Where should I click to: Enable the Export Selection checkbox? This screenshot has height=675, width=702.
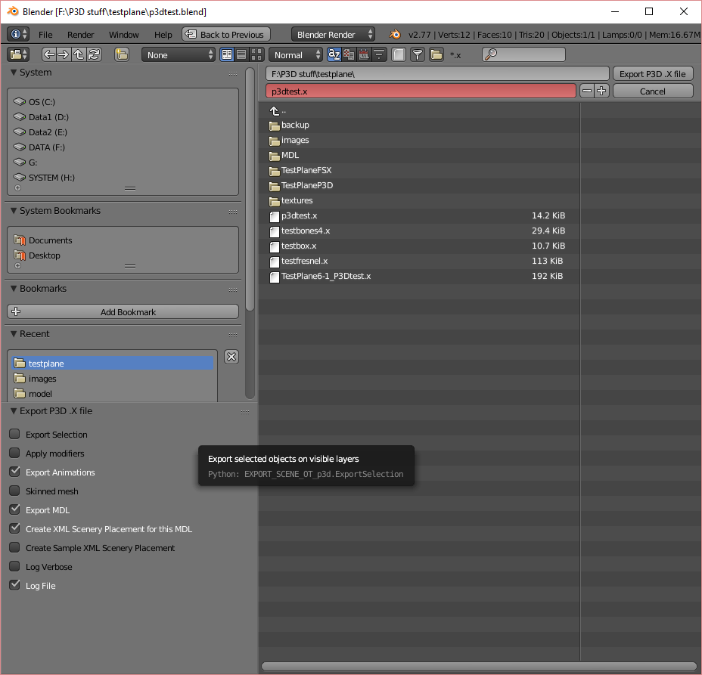coord(14,434)
